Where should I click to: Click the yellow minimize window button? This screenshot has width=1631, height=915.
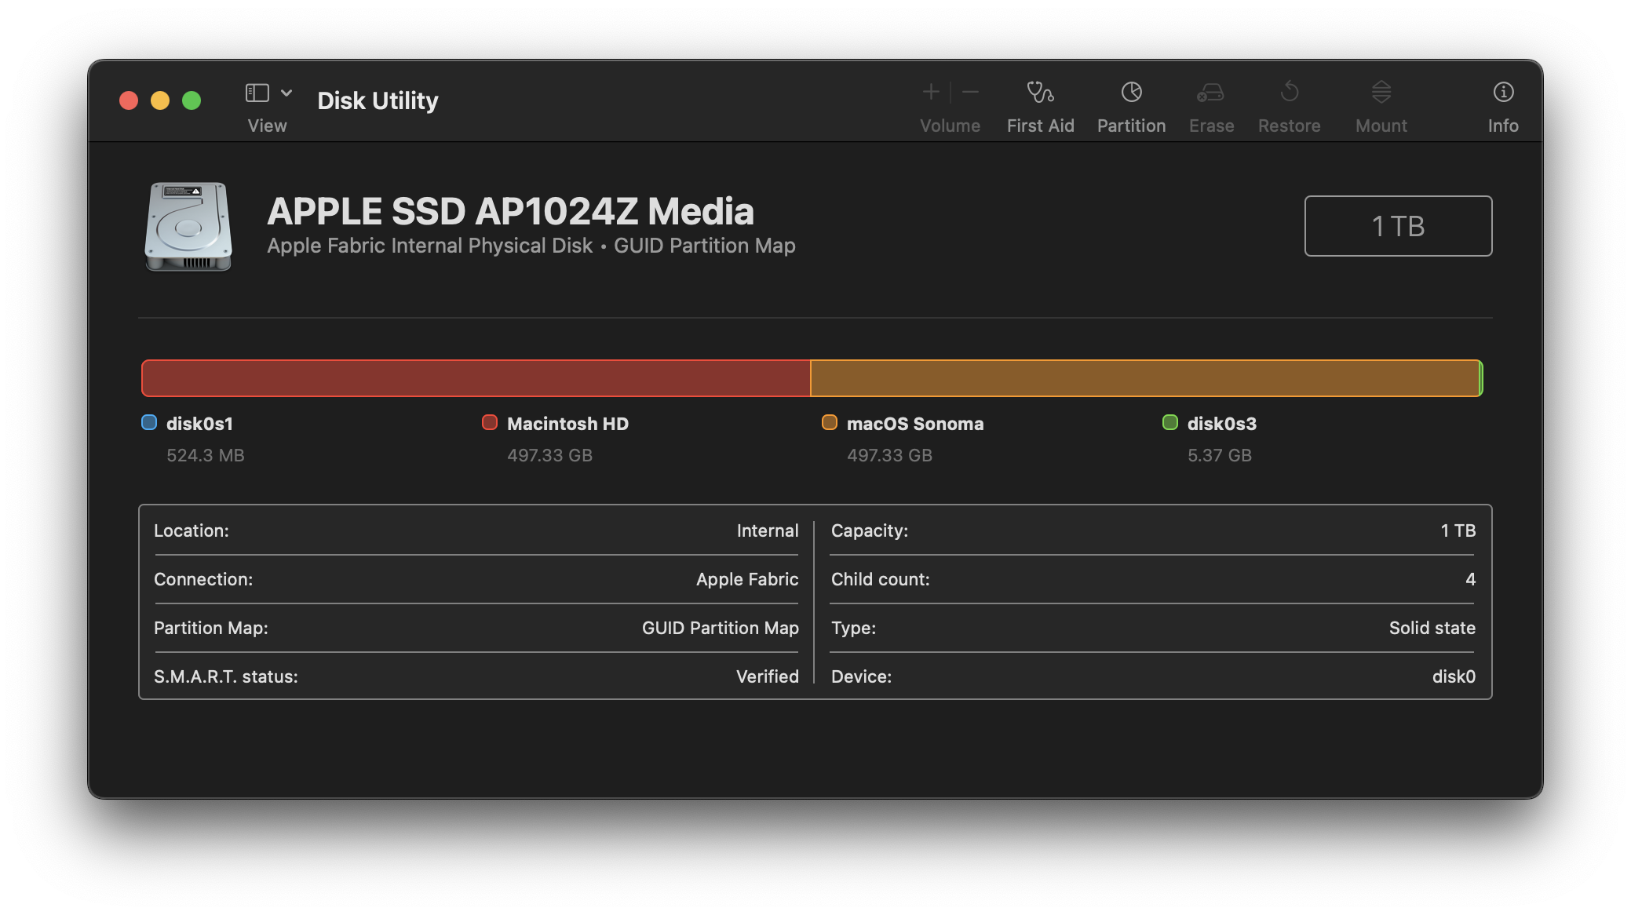[x=160, y=100]
